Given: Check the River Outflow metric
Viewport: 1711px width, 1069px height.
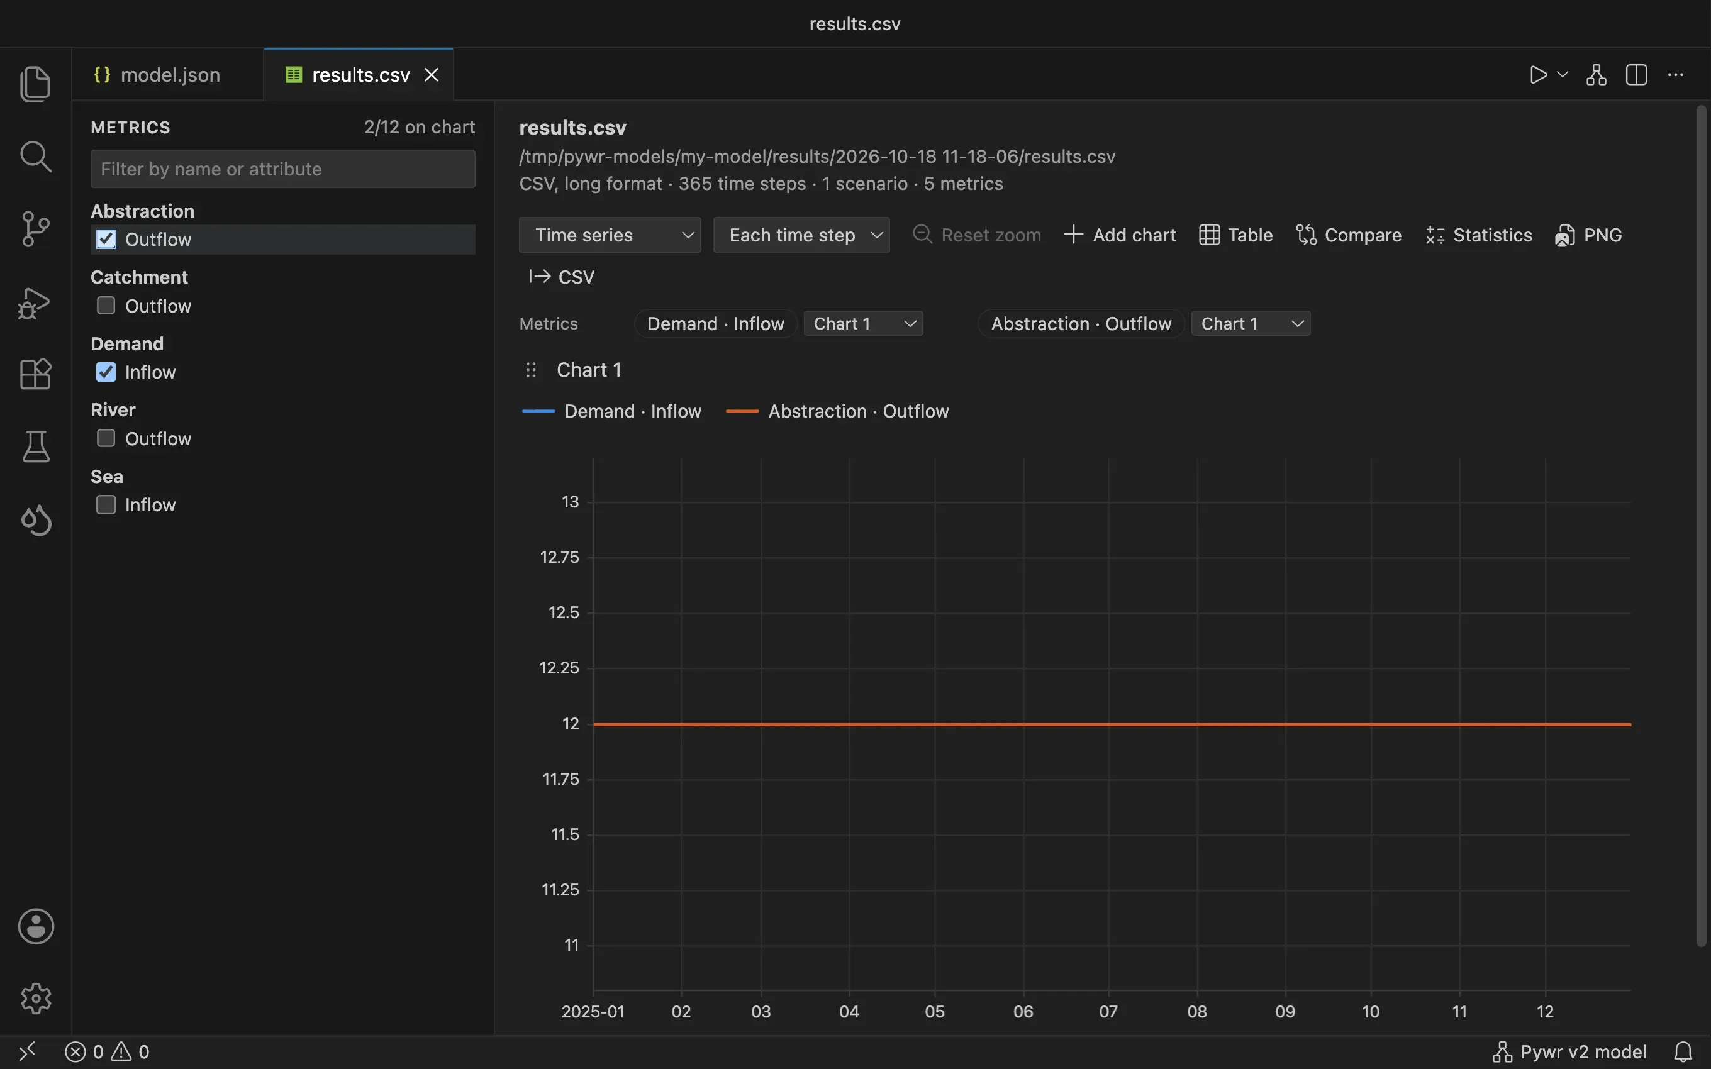Looking at the screenshot, I should pos(106,438).
